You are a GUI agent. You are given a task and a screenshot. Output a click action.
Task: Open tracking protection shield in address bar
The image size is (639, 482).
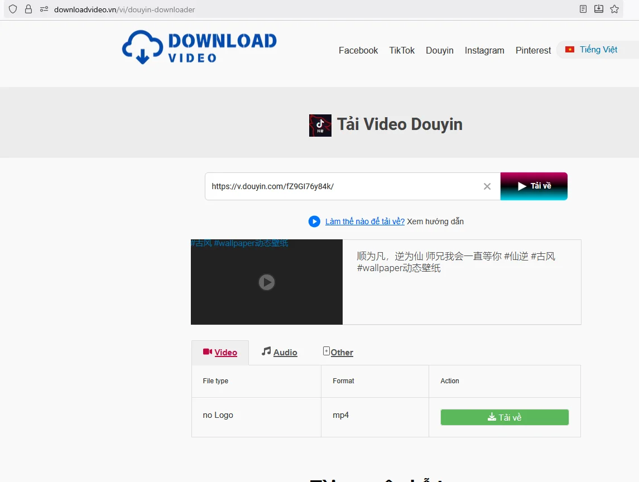click(12, 9)
